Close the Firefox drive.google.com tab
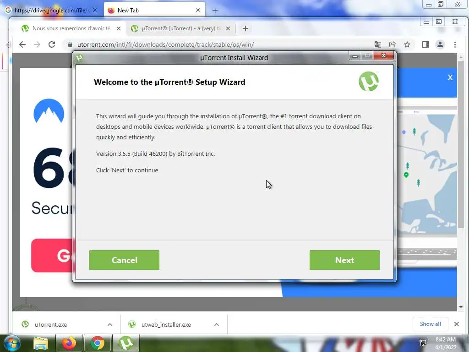469x352 pixels. 95,10
